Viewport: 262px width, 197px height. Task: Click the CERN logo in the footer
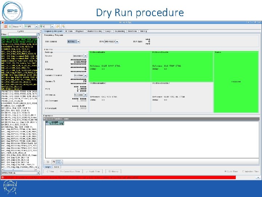10,187
